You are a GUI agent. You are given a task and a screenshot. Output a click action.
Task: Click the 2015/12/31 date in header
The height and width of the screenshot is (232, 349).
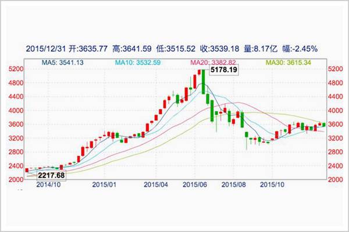click(x=46, y=49)
